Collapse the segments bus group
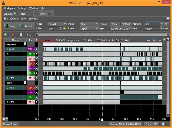Screen dimensions: 172x128 [6, 44]
